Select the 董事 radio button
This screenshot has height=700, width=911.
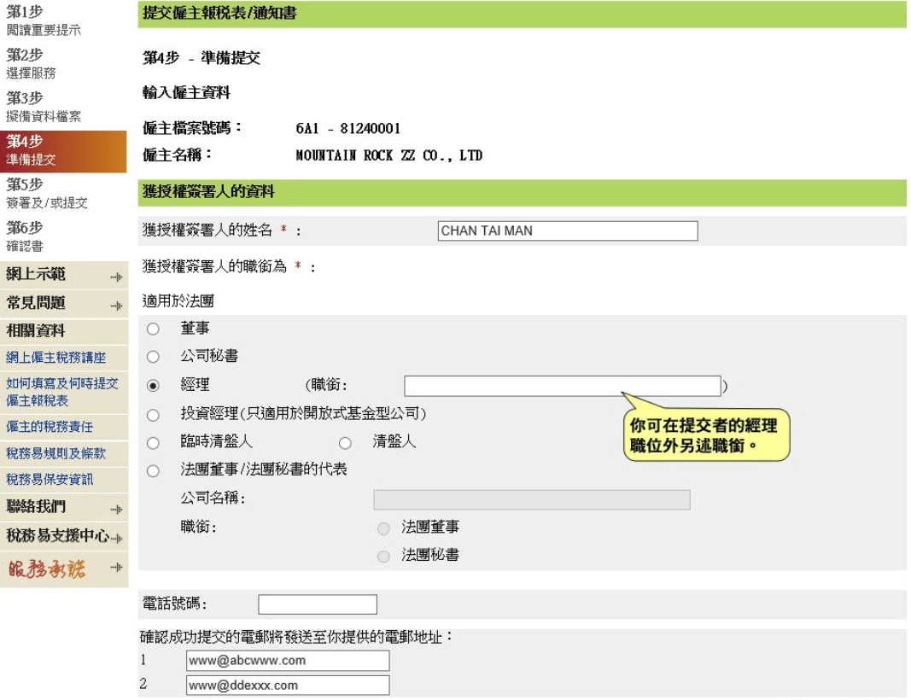pos(153,330)
